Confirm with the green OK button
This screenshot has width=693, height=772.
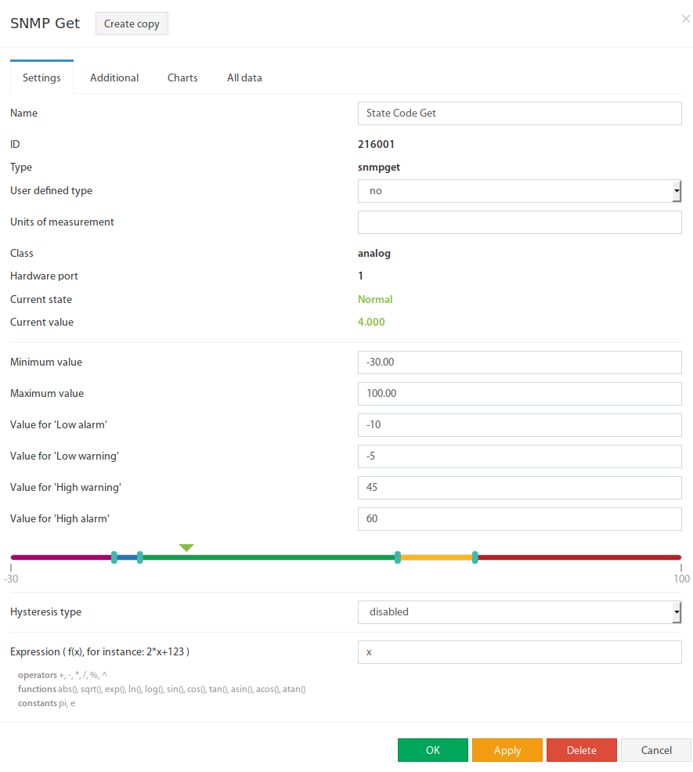tap(432, 750)
